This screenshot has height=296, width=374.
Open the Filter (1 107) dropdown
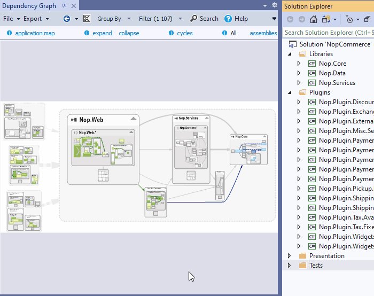160,19
